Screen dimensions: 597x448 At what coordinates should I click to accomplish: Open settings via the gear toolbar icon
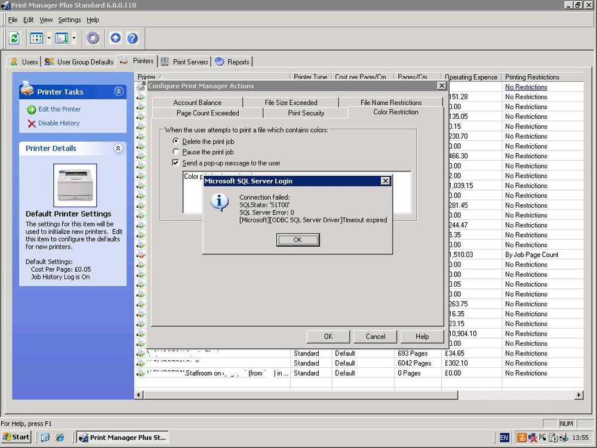coord(93,38)
